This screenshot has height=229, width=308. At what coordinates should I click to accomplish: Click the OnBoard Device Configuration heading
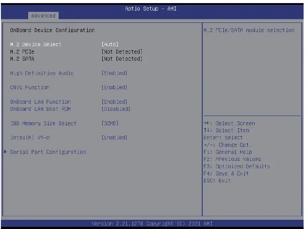pyautogui.click(x=52, y=30)
